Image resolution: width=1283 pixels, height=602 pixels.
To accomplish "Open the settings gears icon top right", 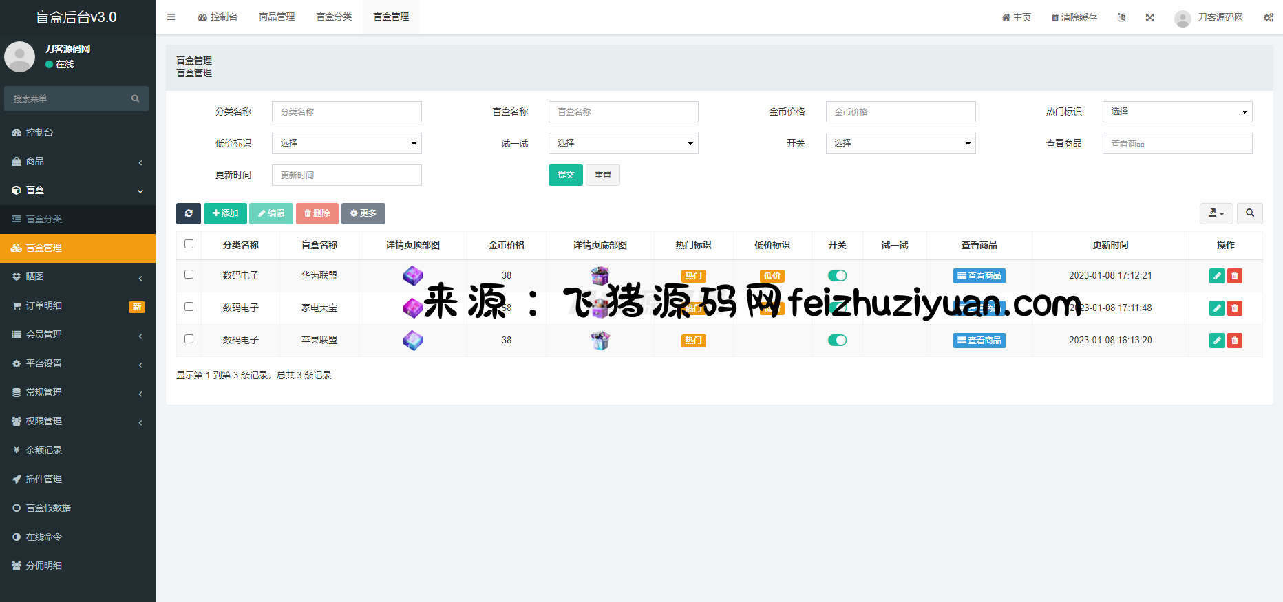I will tap(1268, 17).
